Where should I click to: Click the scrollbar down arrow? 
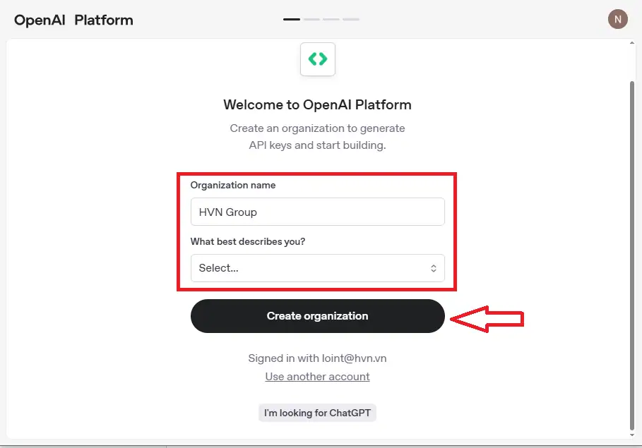coord(631,434)
